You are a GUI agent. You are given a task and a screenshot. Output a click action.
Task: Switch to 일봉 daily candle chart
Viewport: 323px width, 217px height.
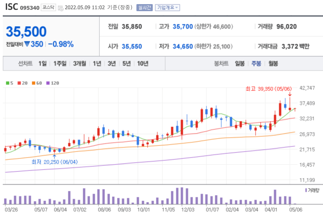(240, 64)
